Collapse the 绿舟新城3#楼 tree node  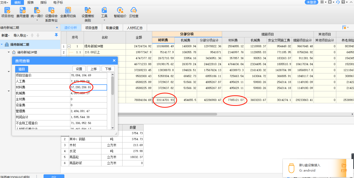pyautogui.click(x=9, y=52)
